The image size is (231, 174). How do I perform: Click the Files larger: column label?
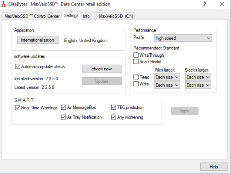(x=165, y=70)
